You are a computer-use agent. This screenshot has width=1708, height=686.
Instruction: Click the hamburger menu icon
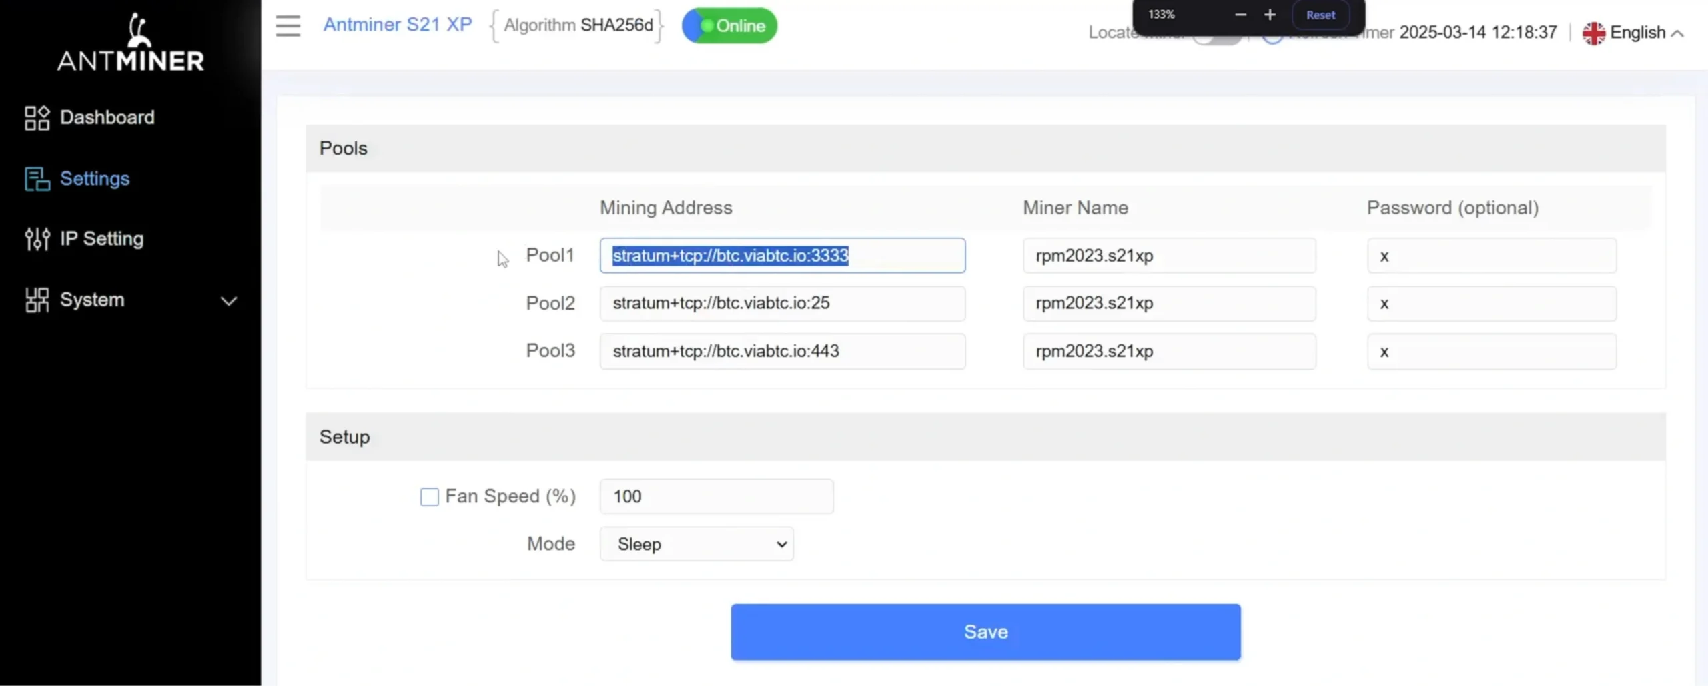288,26
